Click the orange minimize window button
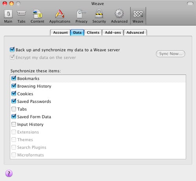Image resolution: width=196 pixels, height=181 pixels. [11, 4]
